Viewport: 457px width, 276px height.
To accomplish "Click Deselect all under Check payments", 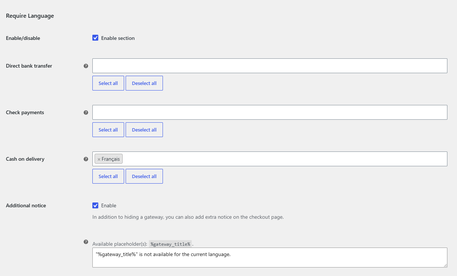I will coord(144,130).
